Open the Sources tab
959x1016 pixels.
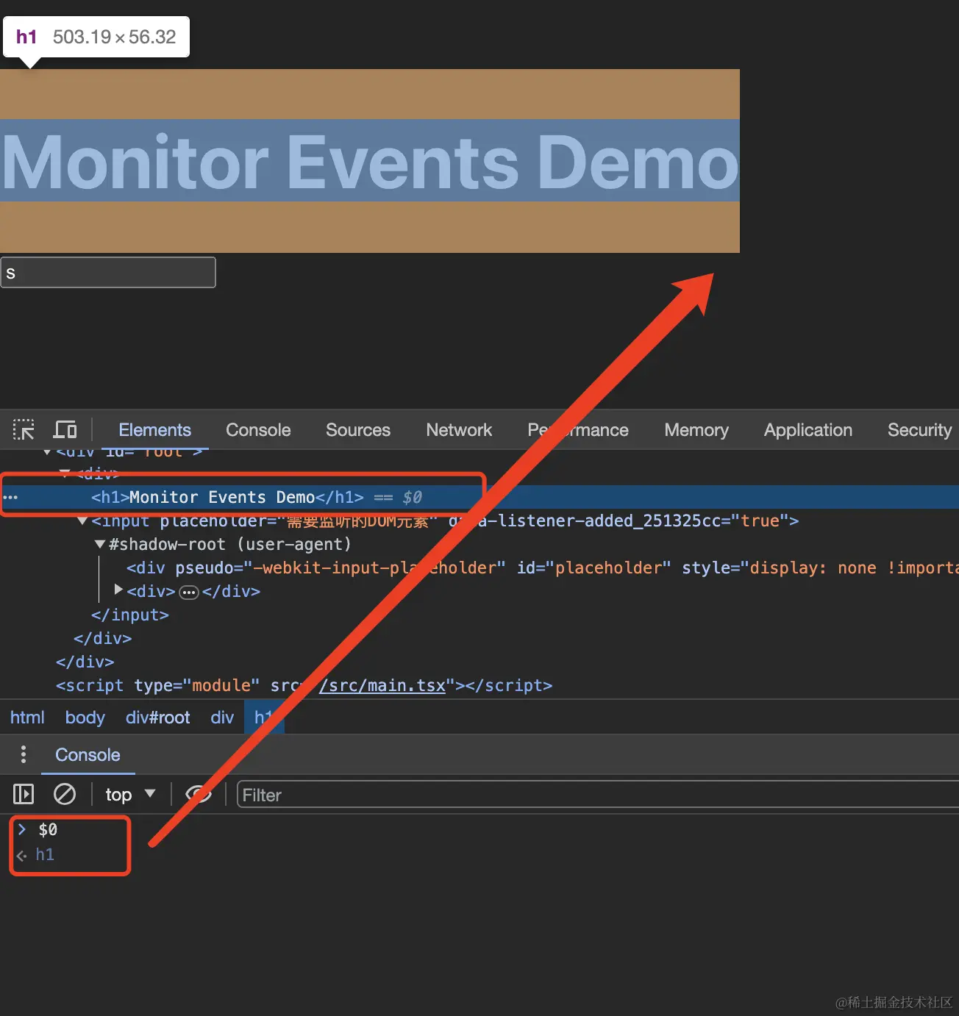(x=358, y=430)
